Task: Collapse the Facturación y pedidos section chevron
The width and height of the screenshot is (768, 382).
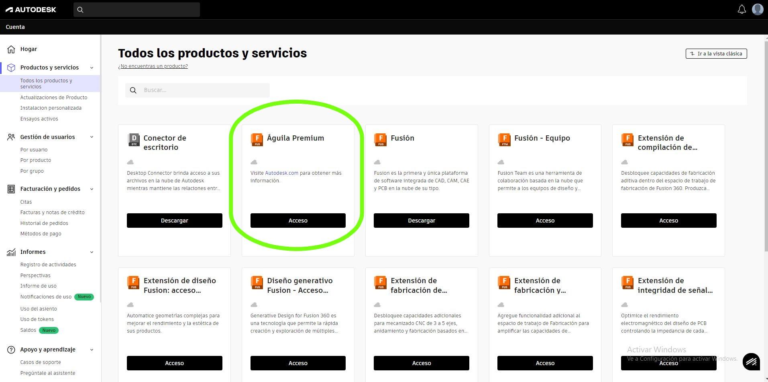Action: pos(92,189)
